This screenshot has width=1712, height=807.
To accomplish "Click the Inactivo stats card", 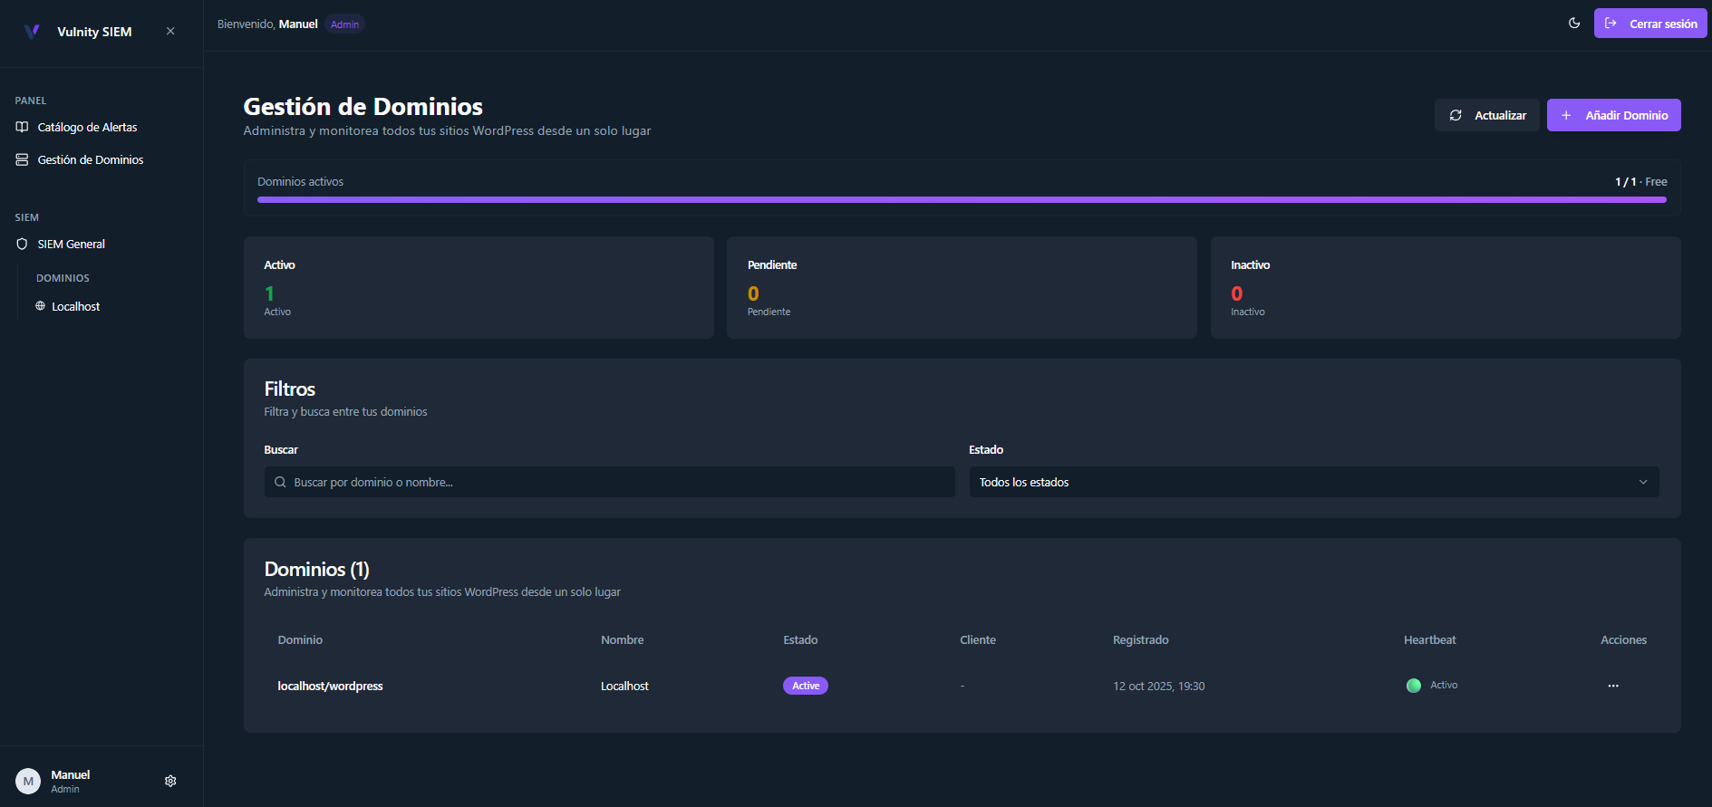I will point(1446,287).
